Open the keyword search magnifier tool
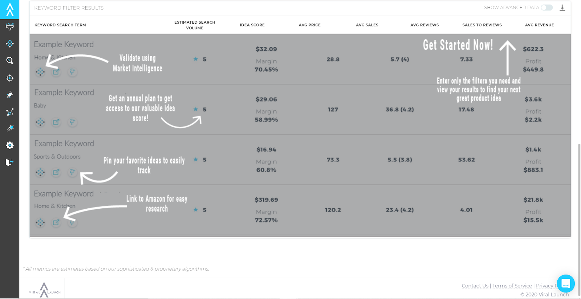 [x=9, y=60]
